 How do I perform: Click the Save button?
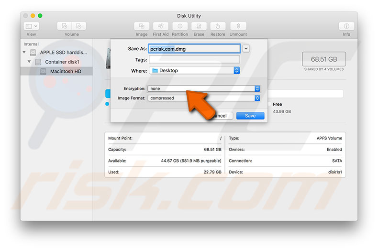point(250,116)
